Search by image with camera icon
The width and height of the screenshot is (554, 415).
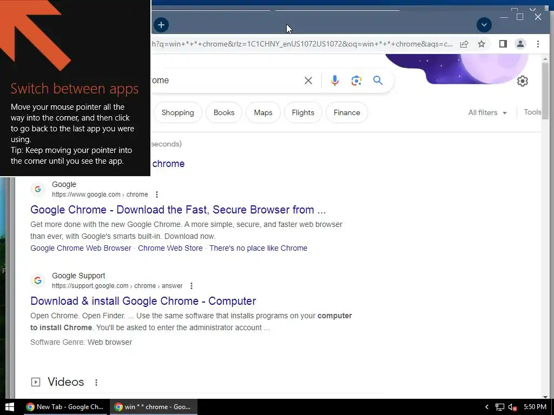tap(356, 81)
